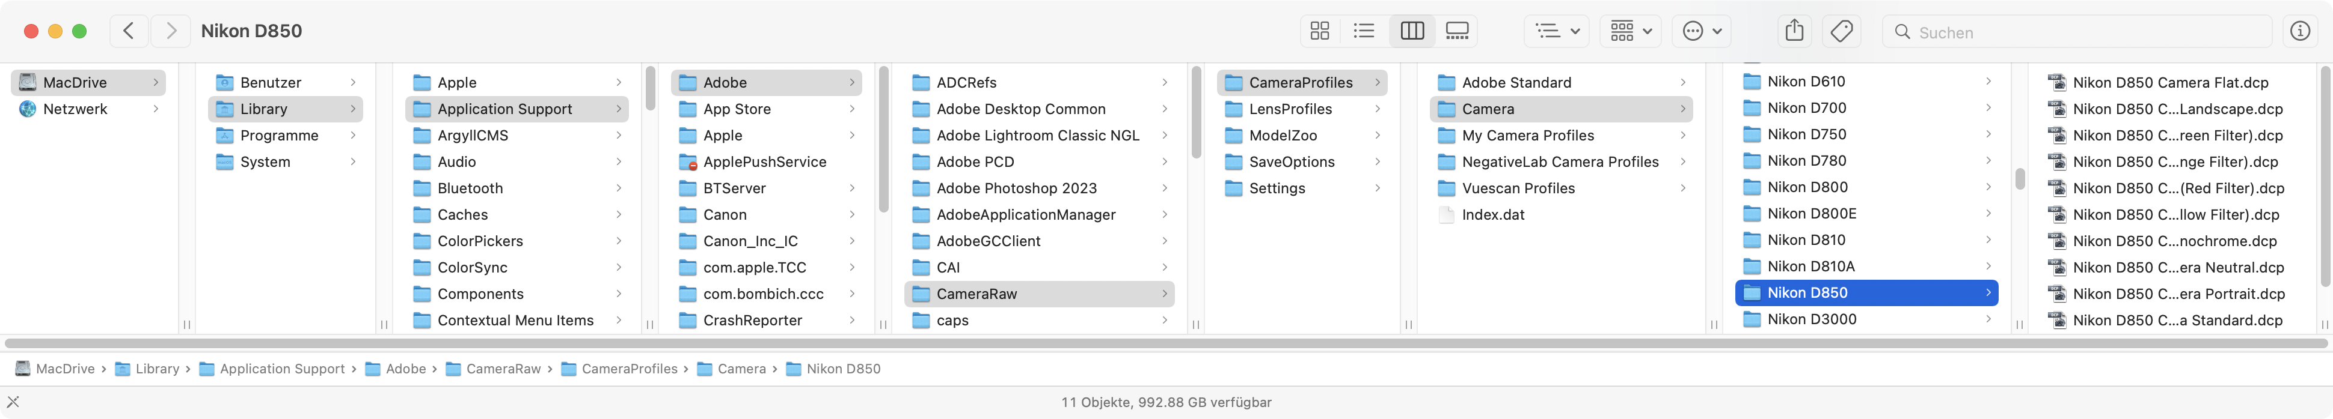Switch to list view
Viewport: 2333px width, 419px height.
1364,32
